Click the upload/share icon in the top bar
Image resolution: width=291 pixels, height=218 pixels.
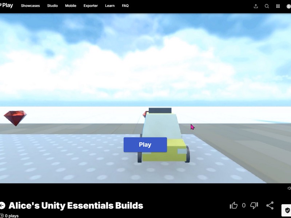click(x=256, y=6)
